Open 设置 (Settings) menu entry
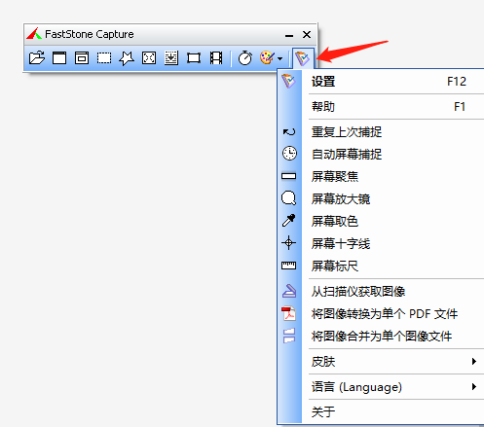This screenshot has height=427, width=484. coord(381,82)
